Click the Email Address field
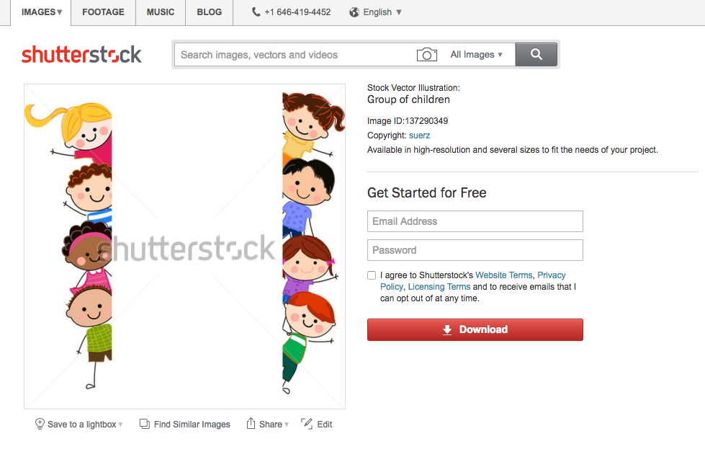705x462 pixels. point(475,221)
